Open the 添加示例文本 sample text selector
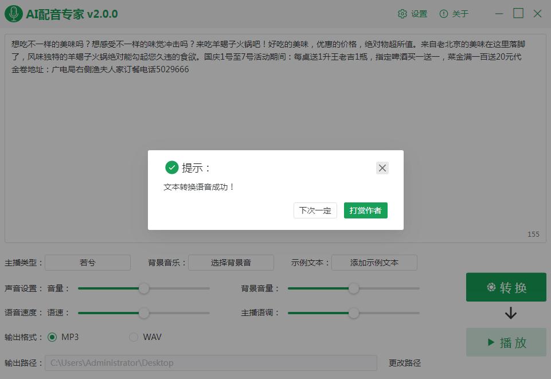 (374, 263)
